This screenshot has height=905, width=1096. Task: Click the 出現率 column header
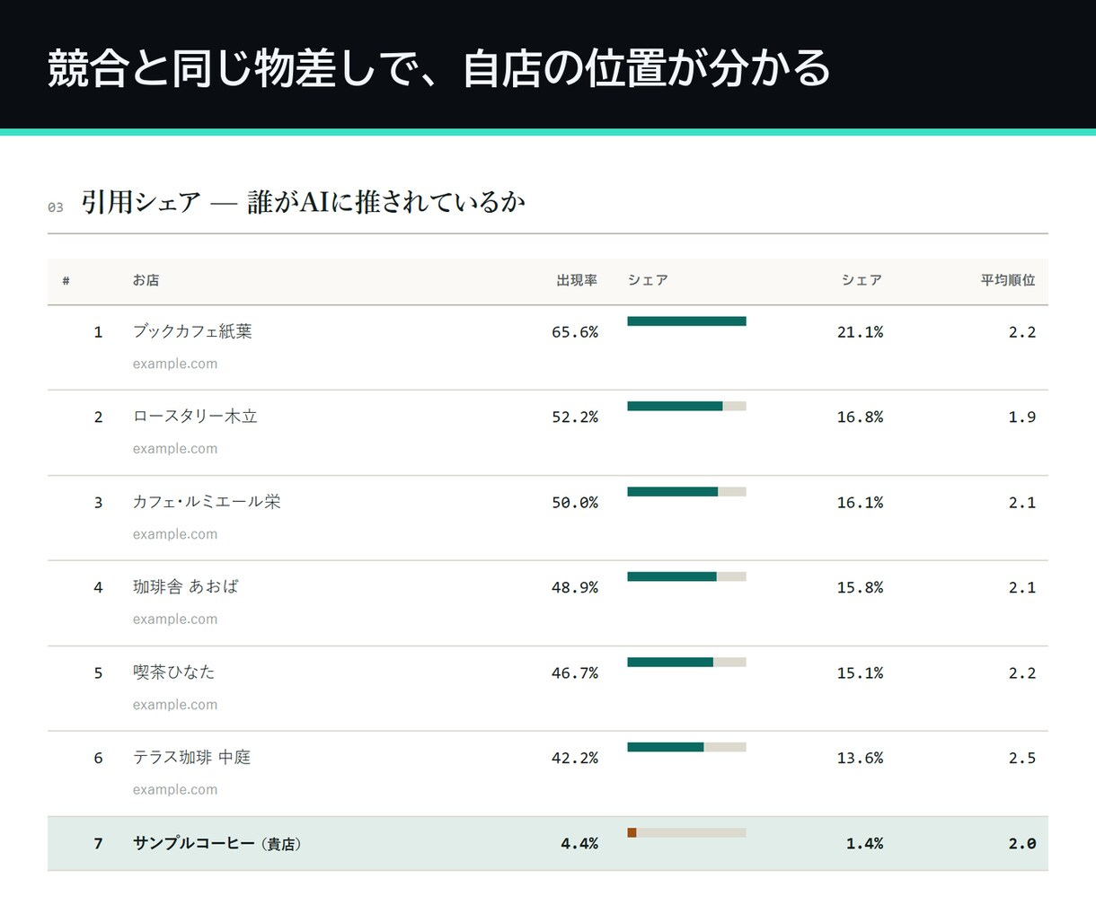coord(577,280)
